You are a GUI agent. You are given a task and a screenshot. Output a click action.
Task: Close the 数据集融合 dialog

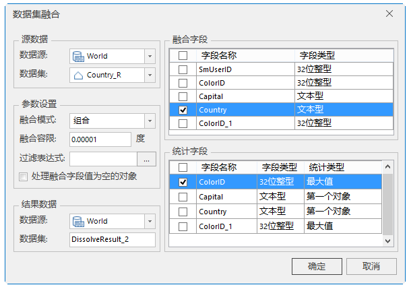point(389,13)
